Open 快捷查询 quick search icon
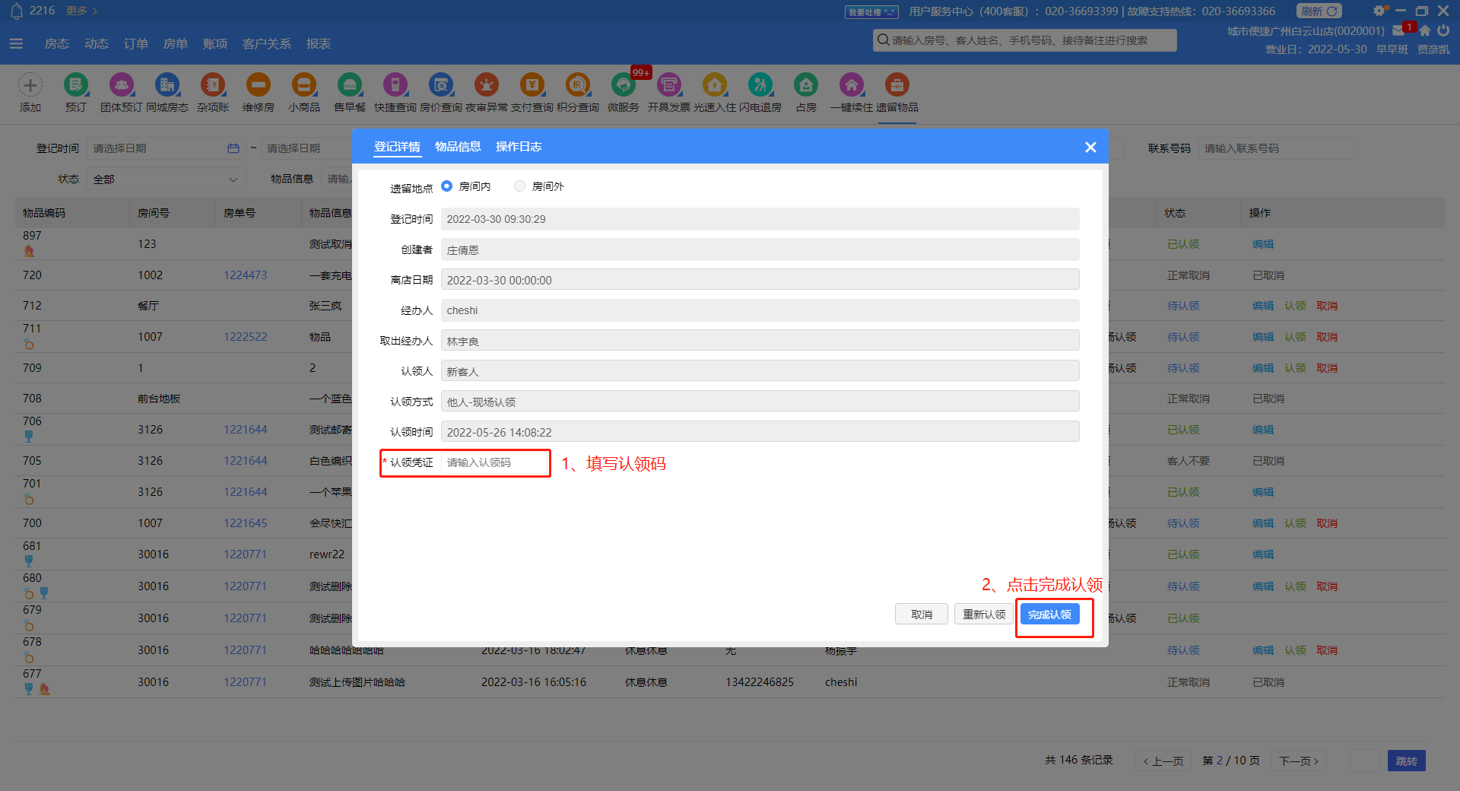 pyautogui.click(x=395, y=85)
